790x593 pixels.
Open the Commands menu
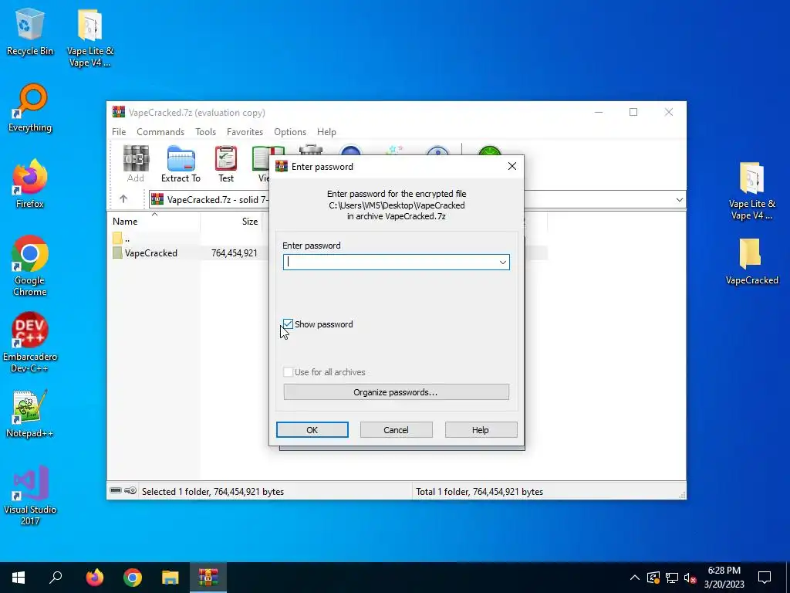160,131
